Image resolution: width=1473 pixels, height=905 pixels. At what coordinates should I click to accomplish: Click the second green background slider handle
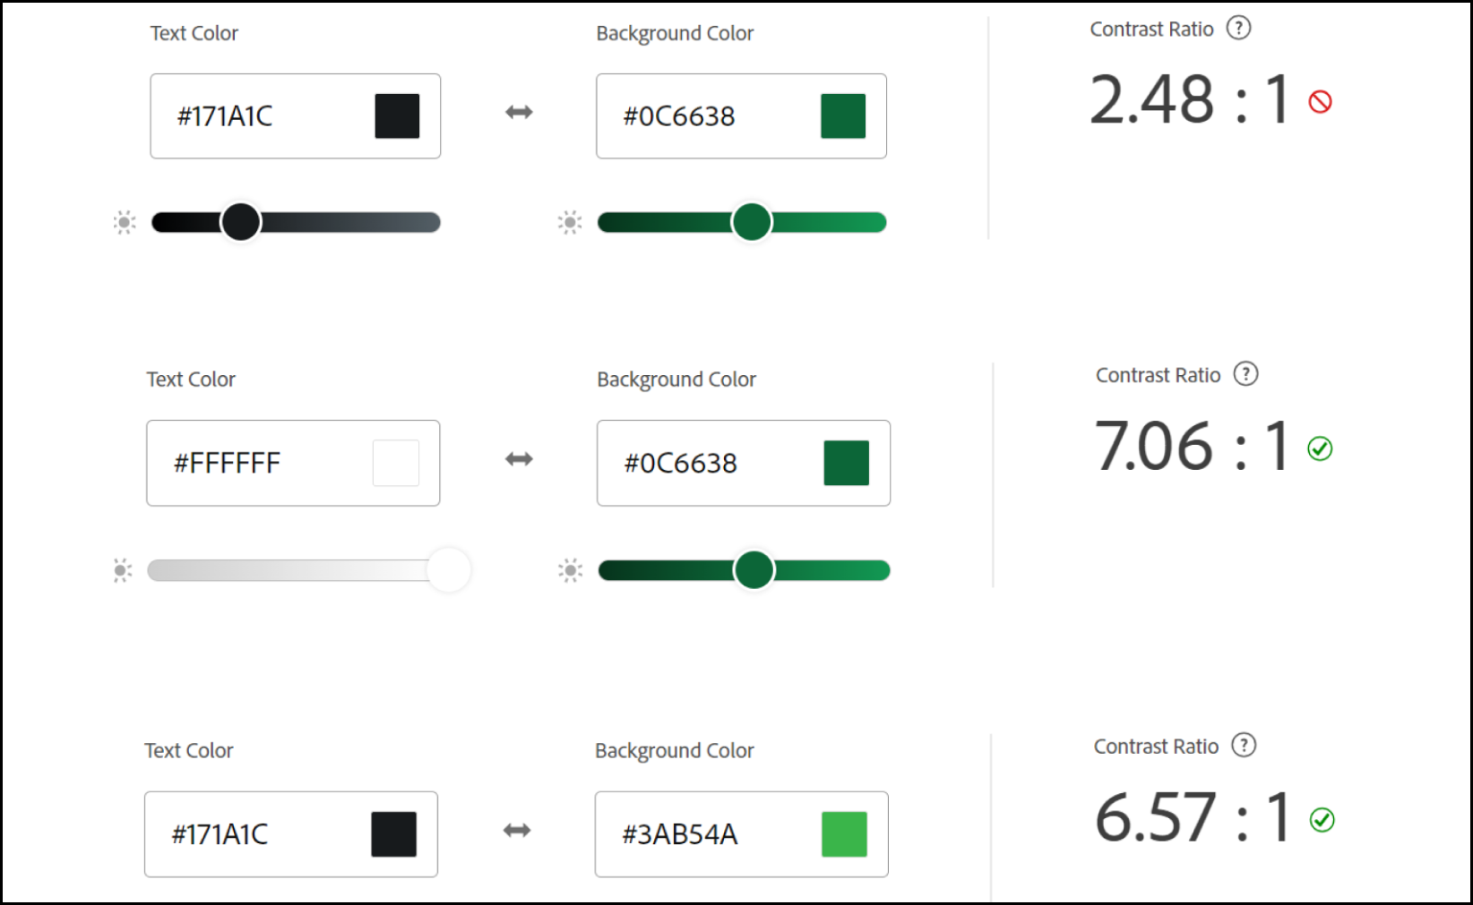(x=754, y=570)
